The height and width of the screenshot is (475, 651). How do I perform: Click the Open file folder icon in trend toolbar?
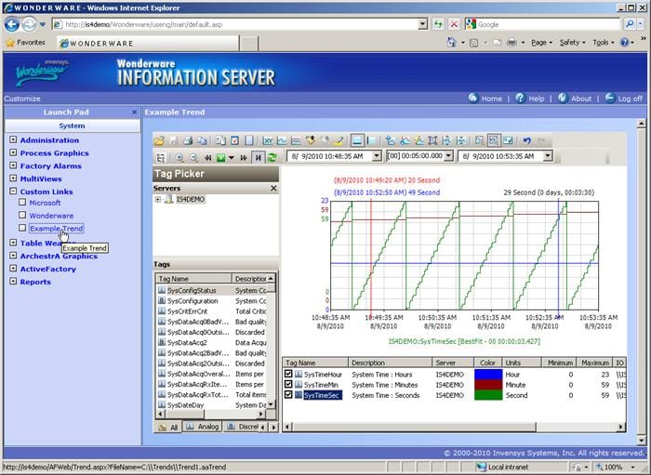point(159,140)
